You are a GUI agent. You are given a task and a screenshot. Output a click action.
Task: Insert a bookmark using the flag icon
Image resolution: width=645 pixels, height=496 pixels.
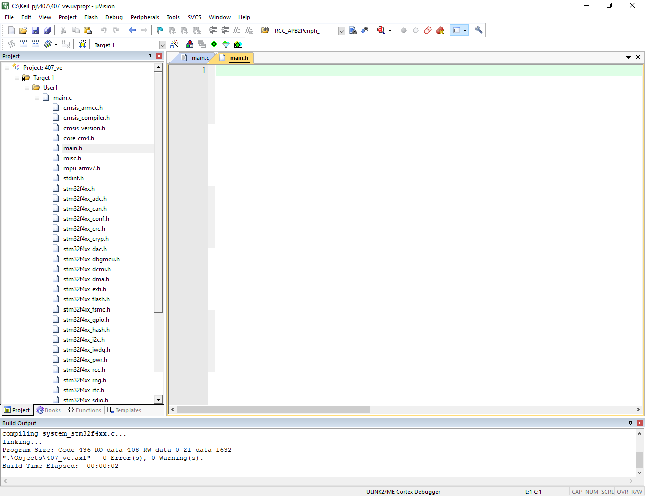160,30
